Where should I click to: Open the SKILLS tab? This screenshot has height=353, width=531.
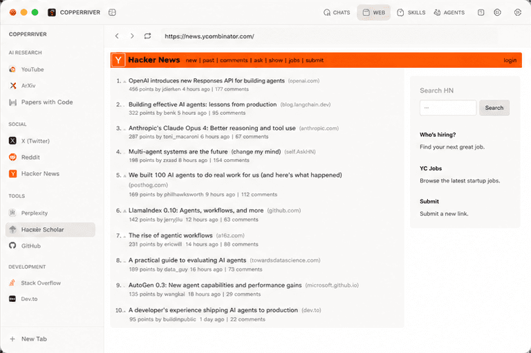pos(411,12)
